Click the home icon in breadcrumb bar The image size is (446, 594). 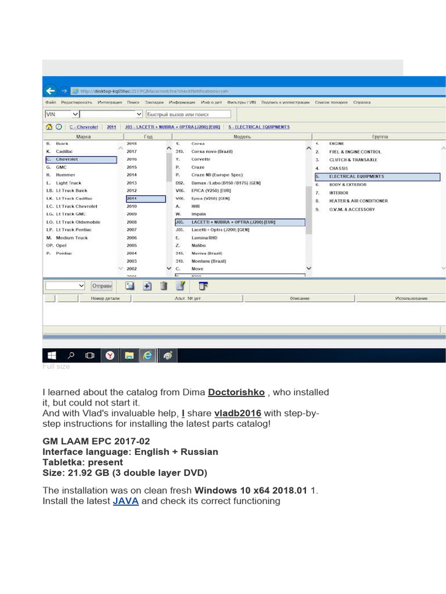pyautogui.click(x=49, y=126)
